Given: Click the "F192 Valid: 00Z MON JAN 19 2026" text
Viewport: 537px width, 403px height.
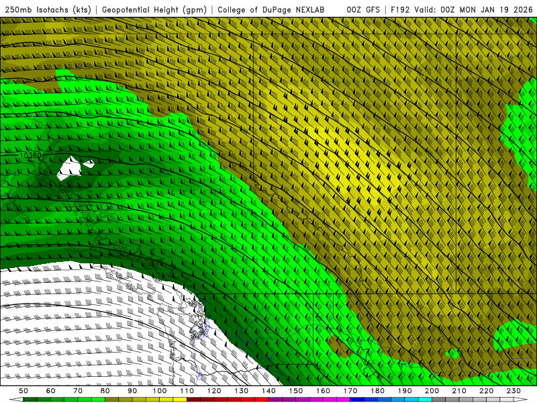Looking at the screenshot, I should pyautogui.click(x=462, y=10).
